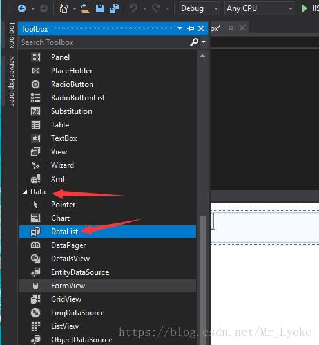This screenshot has height=345, width=319.
Task: Open the Toolbox window position dropdown arrow
Action: pyautogui.click(x=180, y=28)
